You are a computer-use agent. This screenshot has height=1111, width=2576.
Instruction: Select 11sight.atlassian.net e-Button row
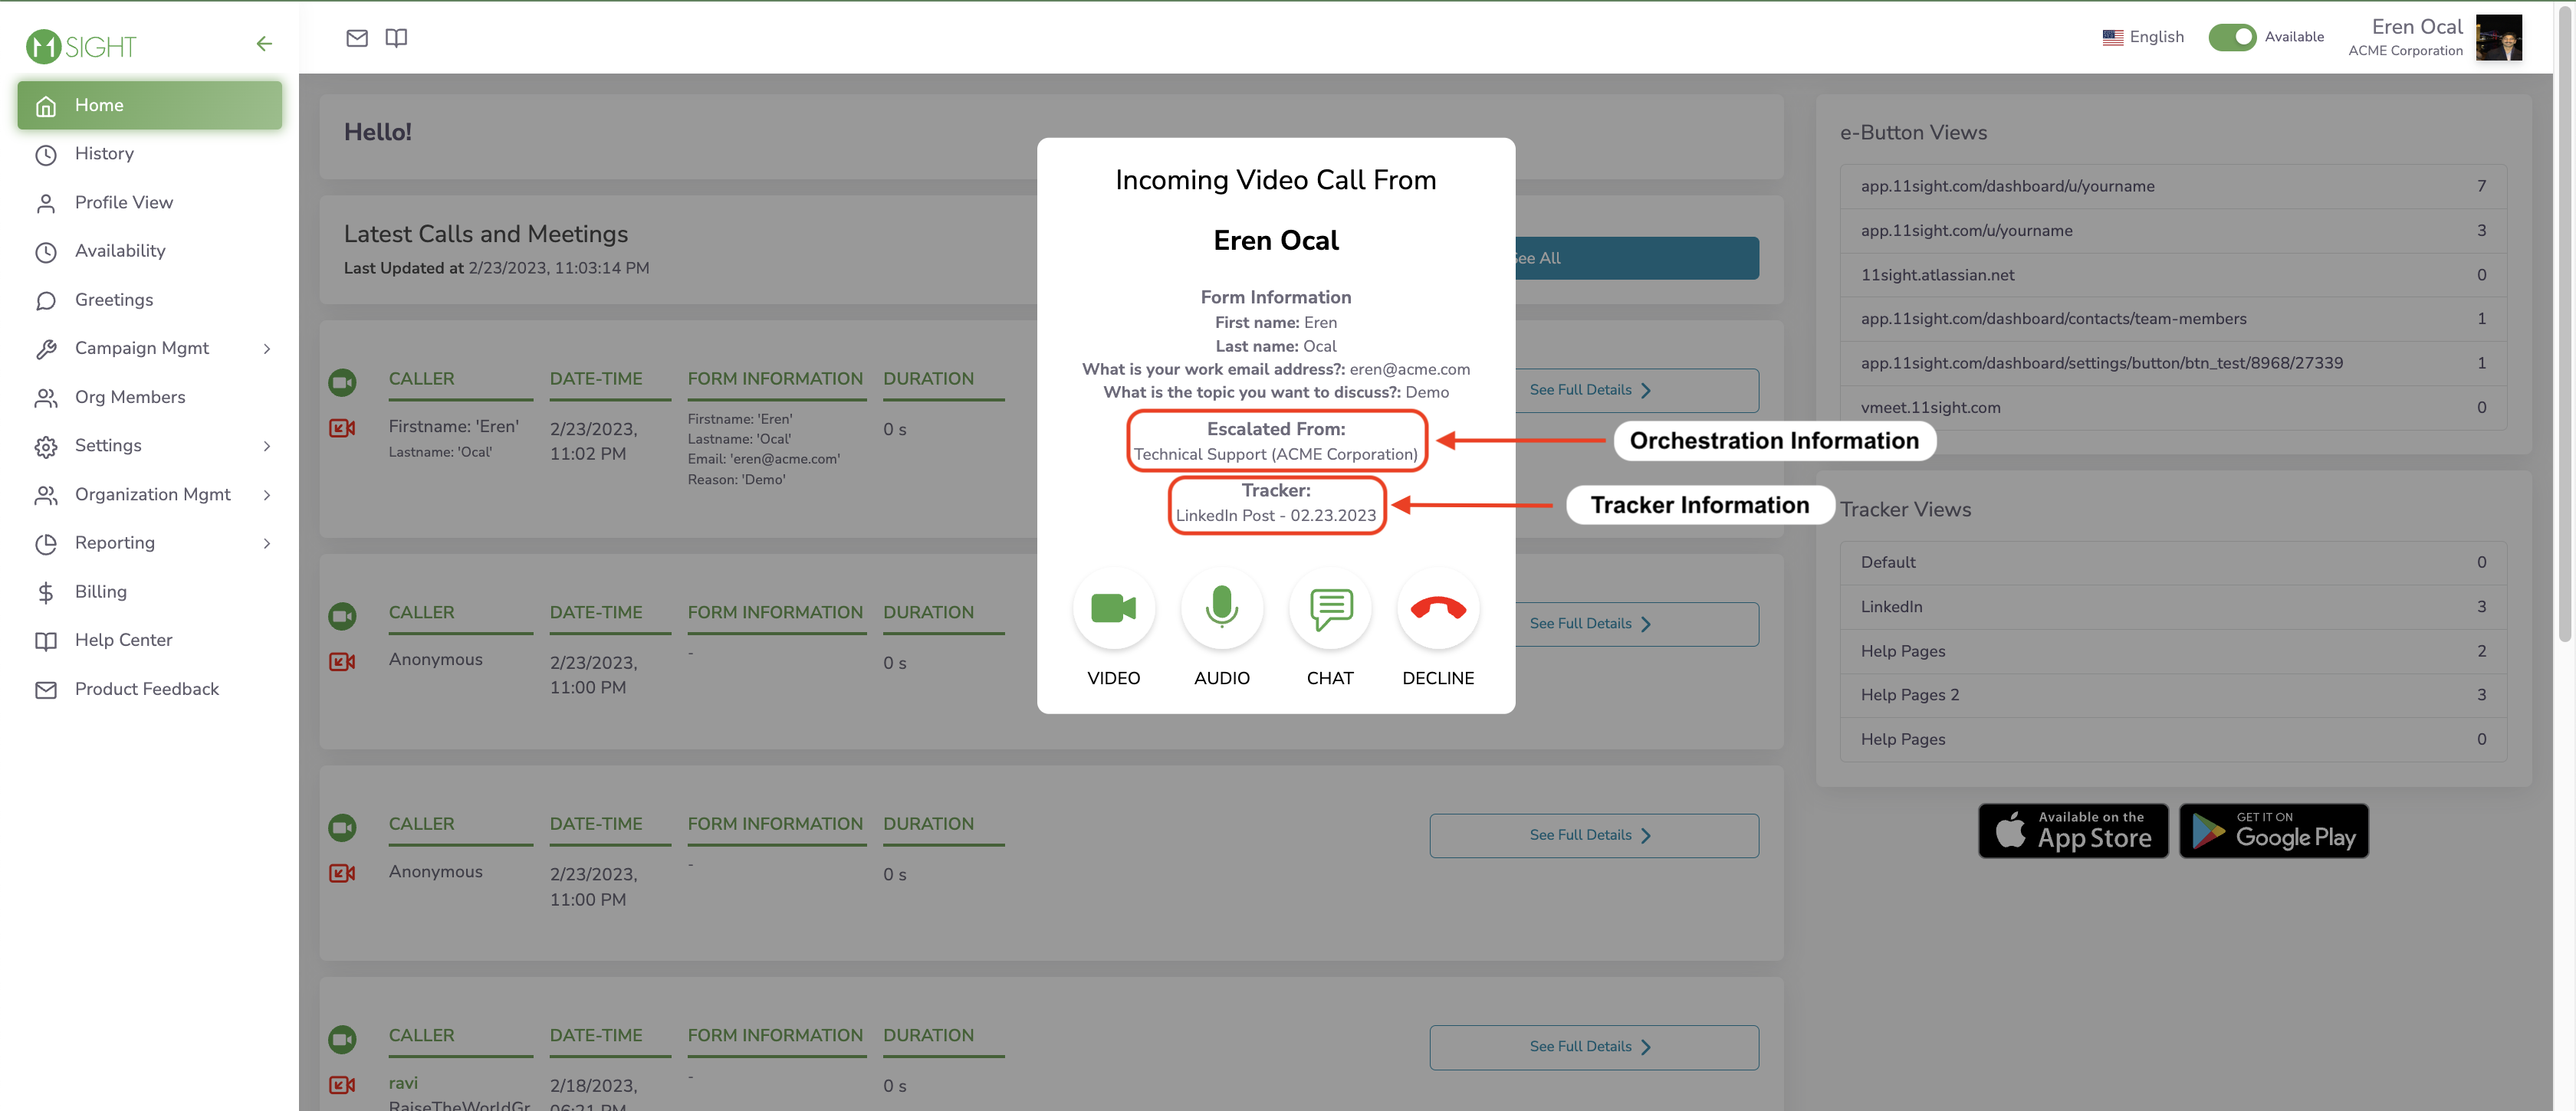2172,275
